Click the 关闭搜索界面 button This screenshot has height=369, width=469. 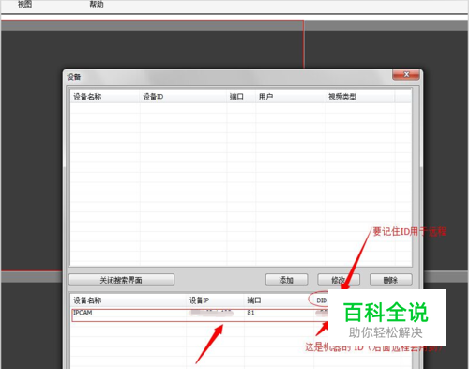(x=121, y=280)
